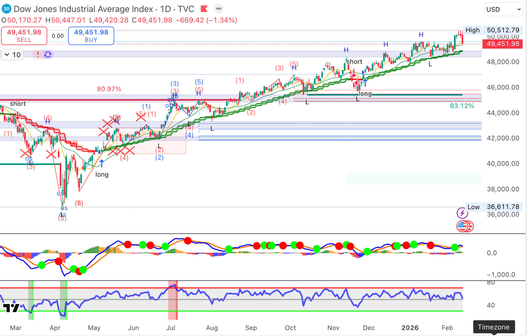Click the gray market status dash icon
Image resolution: width=527 pixels, height=336 pixels.
pyautogui.click(x=218, y=9)
